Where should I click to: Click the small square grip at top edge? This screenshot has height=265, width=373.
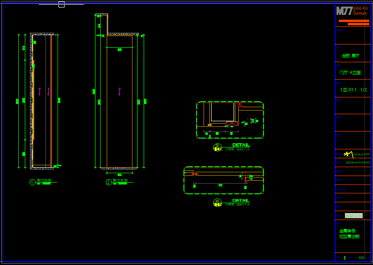[x=61, y=4]
